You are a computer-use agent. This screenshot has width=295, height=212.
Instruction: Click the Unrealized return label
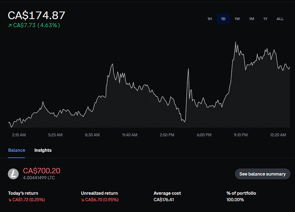[99, 193]
